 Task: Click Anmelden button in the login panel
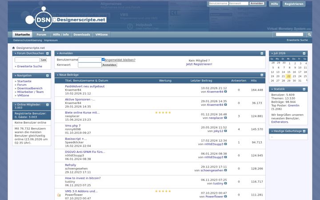(x=109, y=65)
